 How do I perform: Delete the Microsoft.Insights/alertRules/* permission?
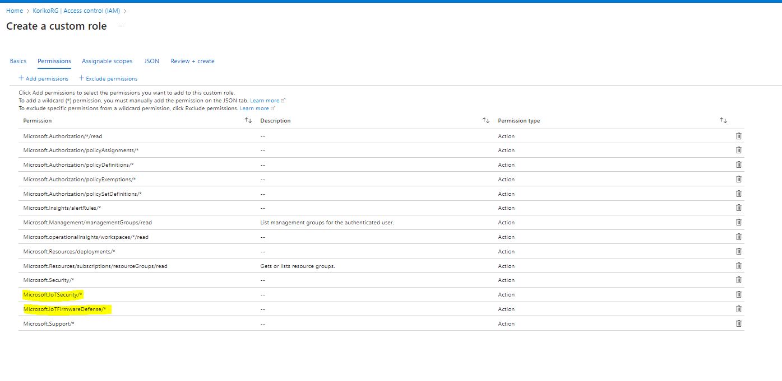pos(738,208)
